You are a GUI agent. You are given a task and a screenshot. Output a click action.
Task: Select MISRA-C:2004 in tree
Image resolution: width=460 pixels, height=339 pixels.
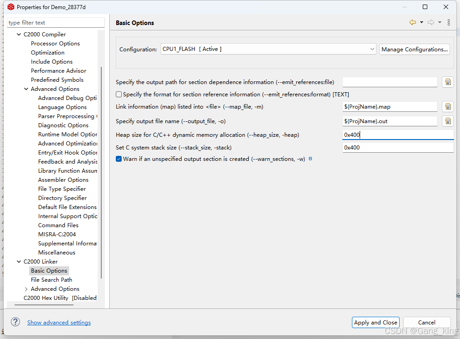(57, 234)
